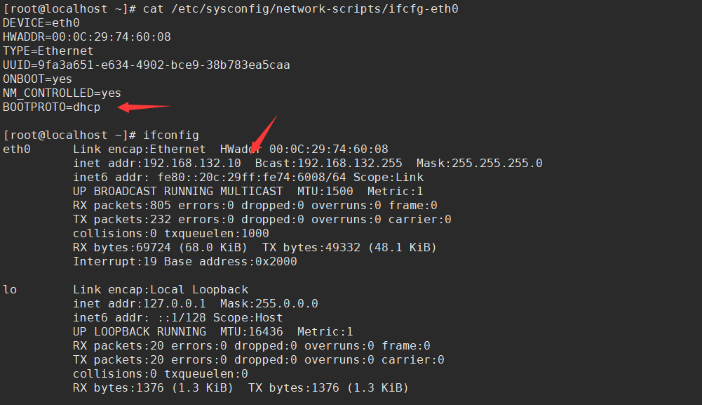
Task: Click the HWADDR=00:0C:29:74:60:08 config line
Action: pos(86,36)
